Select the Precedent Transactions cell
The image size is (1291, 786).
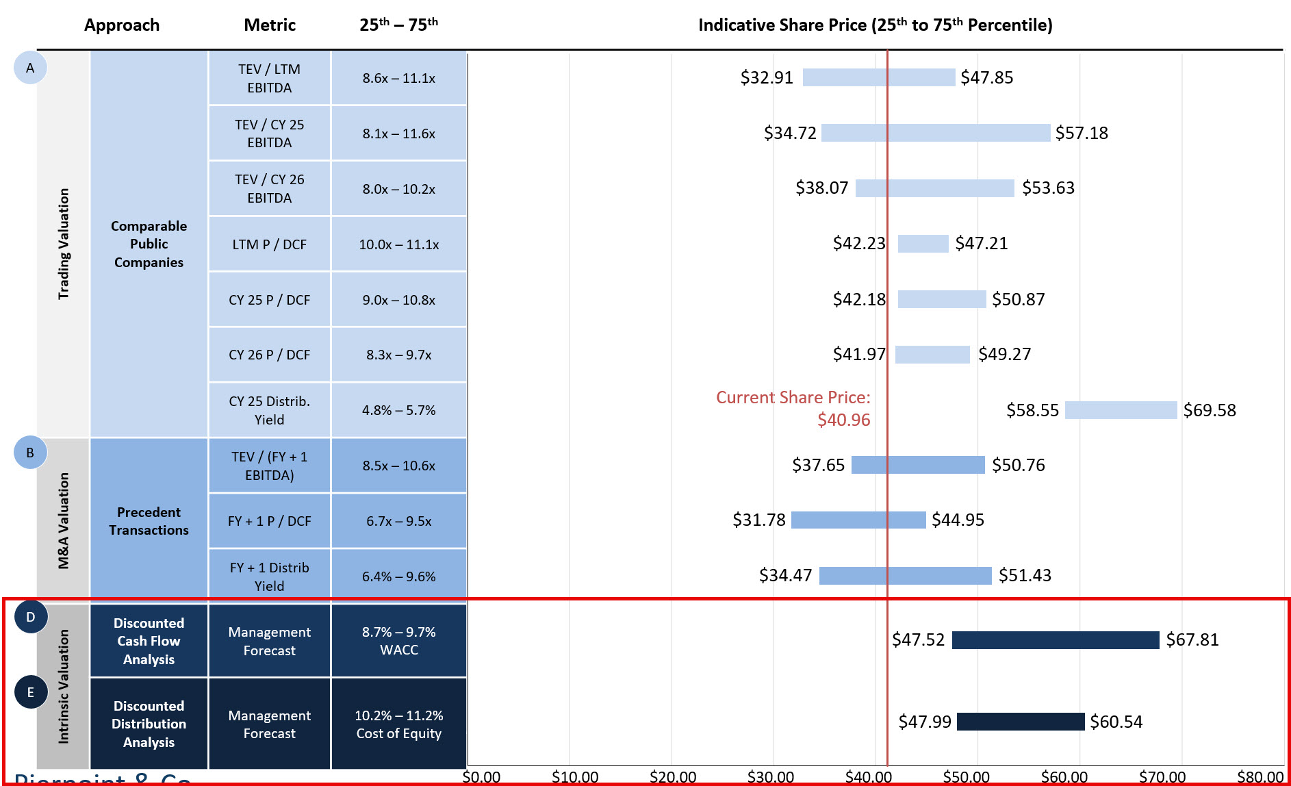tap(149, 521)
